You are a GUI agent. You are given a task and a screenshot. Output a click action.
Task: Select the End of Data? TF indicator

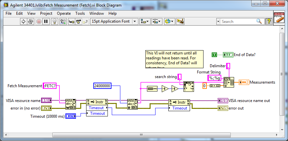tap(228, 54)
